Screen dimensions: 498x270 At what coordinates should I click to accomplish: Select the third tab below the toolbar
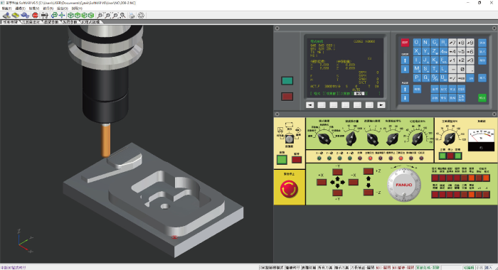click(51, 22)
